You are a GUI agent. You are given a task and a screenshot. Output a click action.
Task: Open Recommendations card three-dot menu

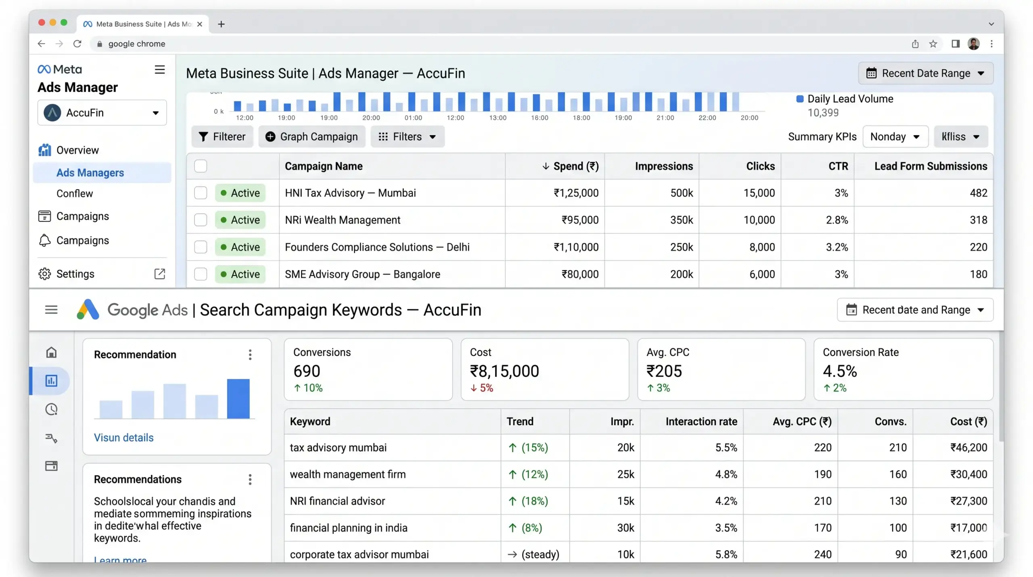pos(250,479)
